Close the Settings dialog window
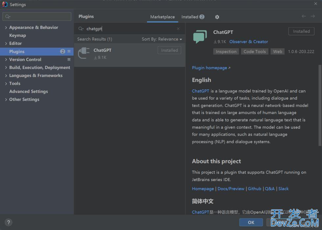Image resolution: width=322 pixels, height=230 pixels. [x=316, y=4]
